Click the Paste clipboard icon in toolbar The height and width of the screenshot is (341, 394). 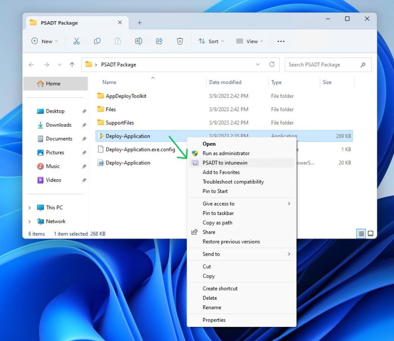point(118,41)
